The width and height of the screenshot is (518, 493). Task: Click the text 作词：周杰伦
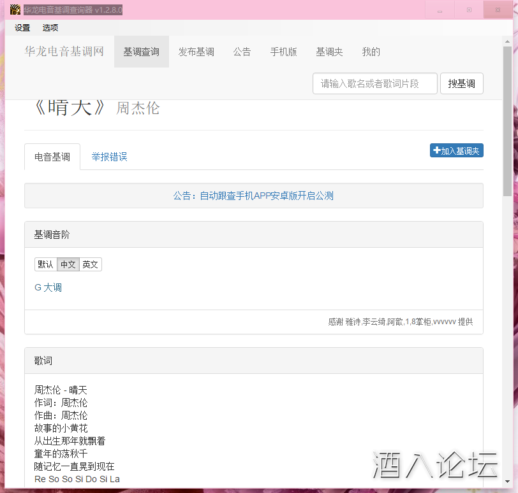pyautogui.click(x=61, y=403)
